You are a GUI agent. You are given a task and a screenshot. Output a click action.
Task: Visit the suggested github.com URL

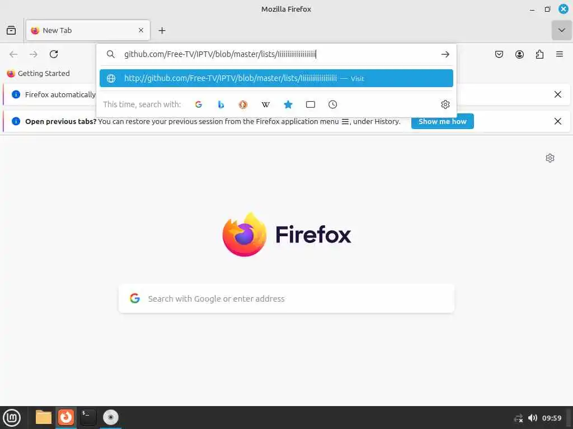click(276, 78)
